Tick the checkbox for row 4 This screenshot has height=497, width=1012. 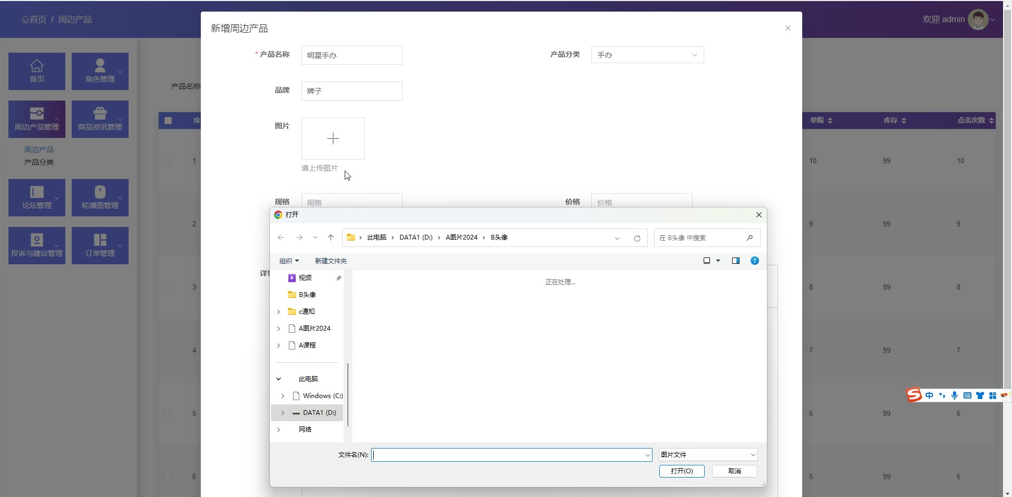167,351
